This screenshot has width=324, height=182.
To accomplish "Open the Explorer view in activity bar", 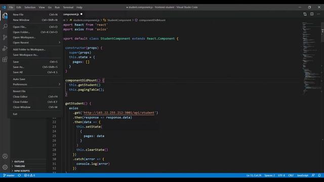I will point(5,16).
